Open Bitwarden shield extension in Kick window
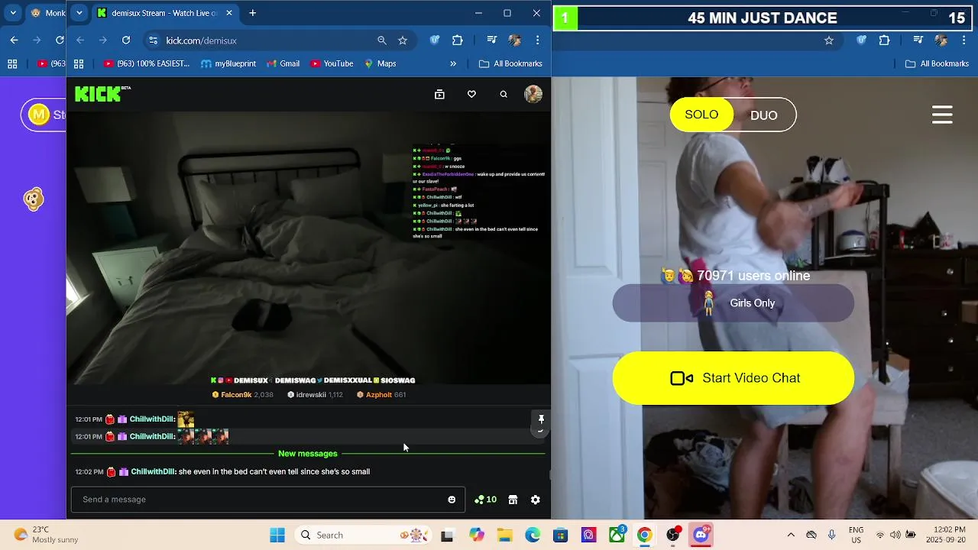 (435, 40)
